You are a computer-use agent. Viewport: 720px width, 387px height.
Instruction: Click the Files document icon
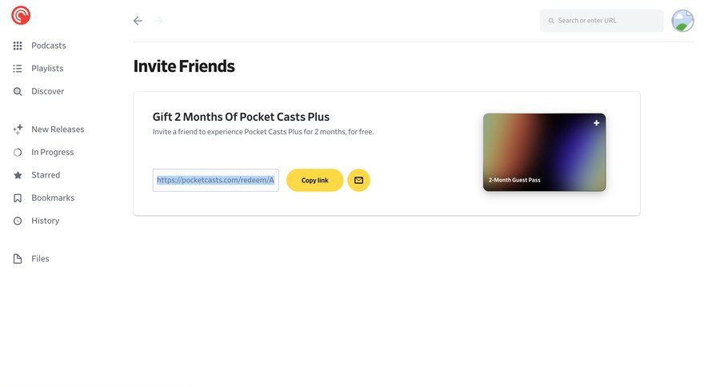coord(18,259)
